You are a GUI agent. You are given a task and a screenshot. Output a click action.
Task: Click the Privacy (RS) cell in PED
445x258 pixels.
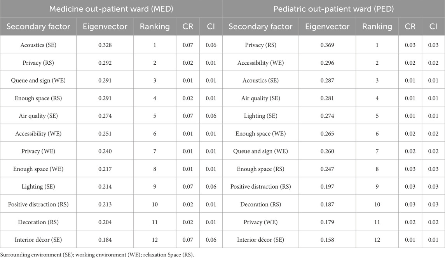pos(260,45)
